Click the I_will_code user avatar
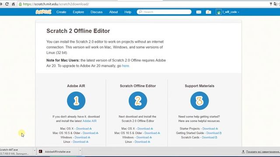The image size is (280, 157). [219, 12]
